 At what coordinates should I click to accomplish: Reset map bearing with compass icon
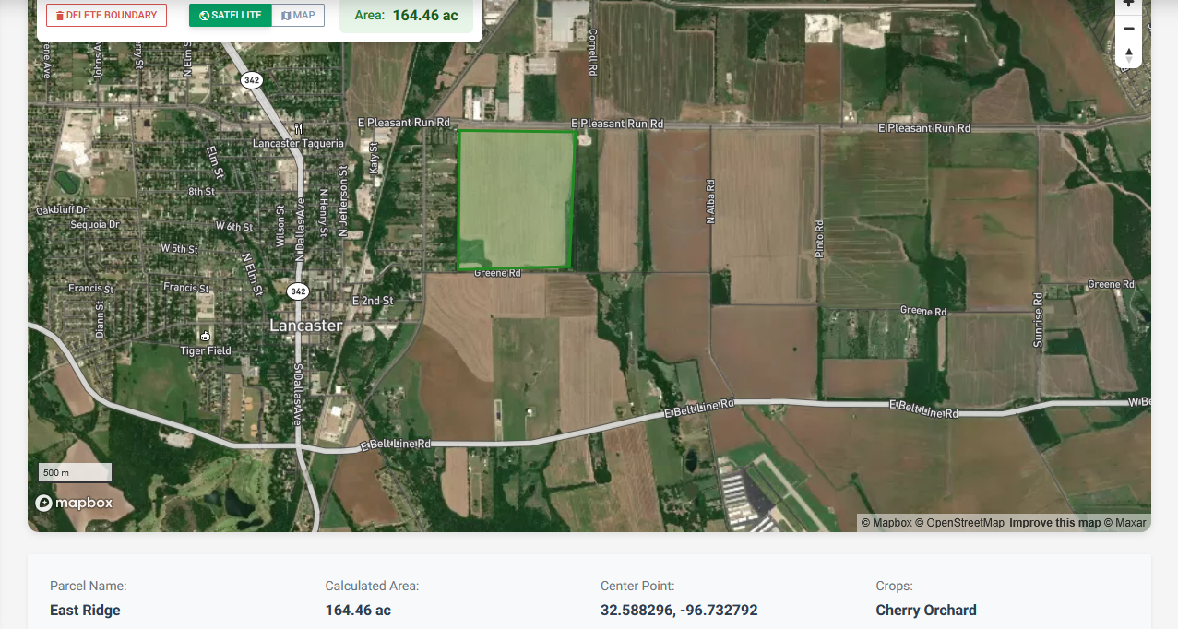click(1129, 55)
